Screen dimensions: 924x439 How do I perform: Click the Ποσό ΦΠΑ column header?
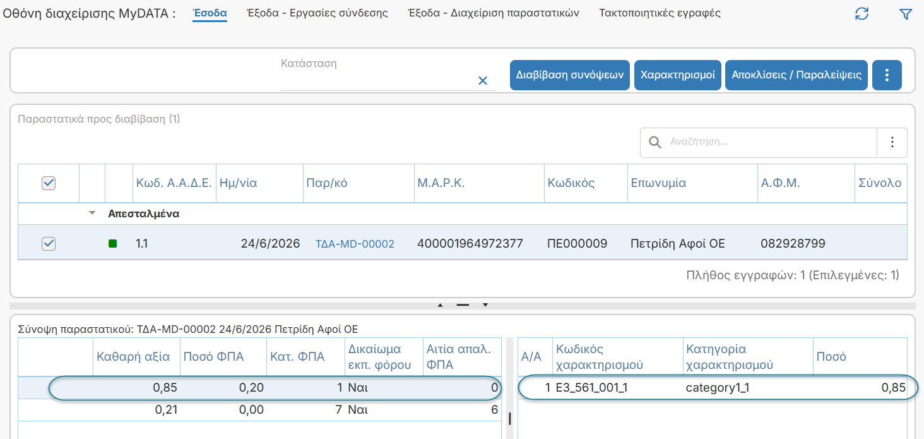(x=223, y=357)
